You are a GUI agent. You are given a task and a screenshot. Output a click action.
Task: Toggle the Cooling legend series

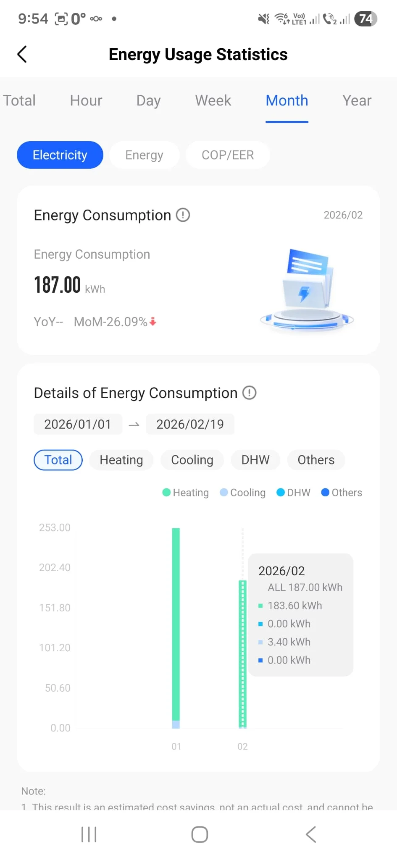[243, 493]
